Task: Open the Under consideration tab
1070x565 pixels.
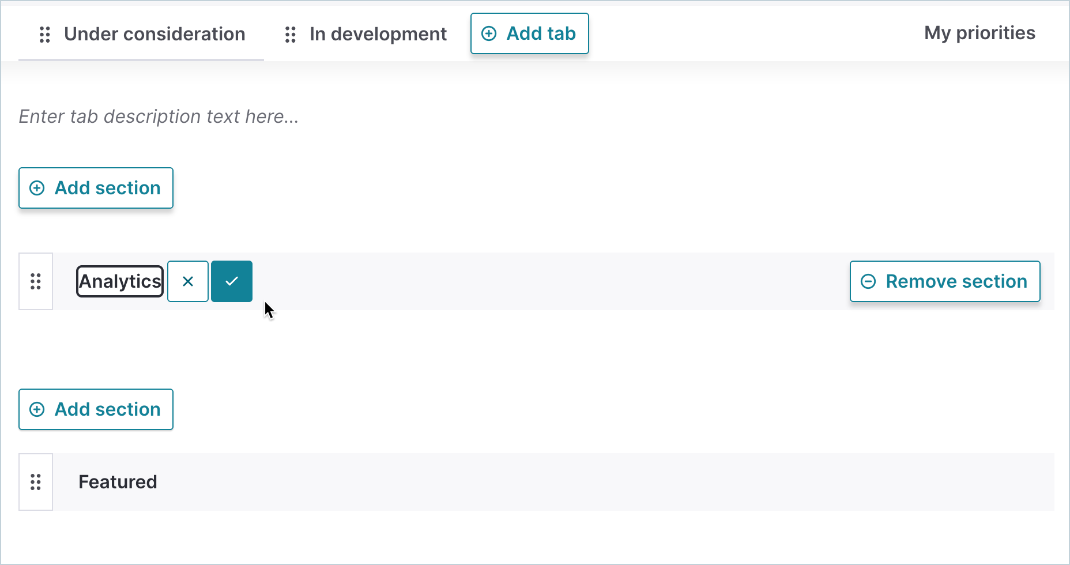Action: [155, 34]
